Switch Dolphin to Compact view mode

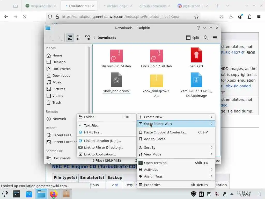(79, 38)
